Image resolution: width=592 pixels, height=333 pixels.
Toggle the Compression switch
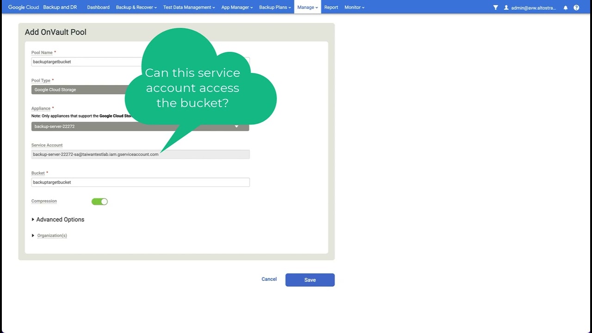tap(99, 202)
